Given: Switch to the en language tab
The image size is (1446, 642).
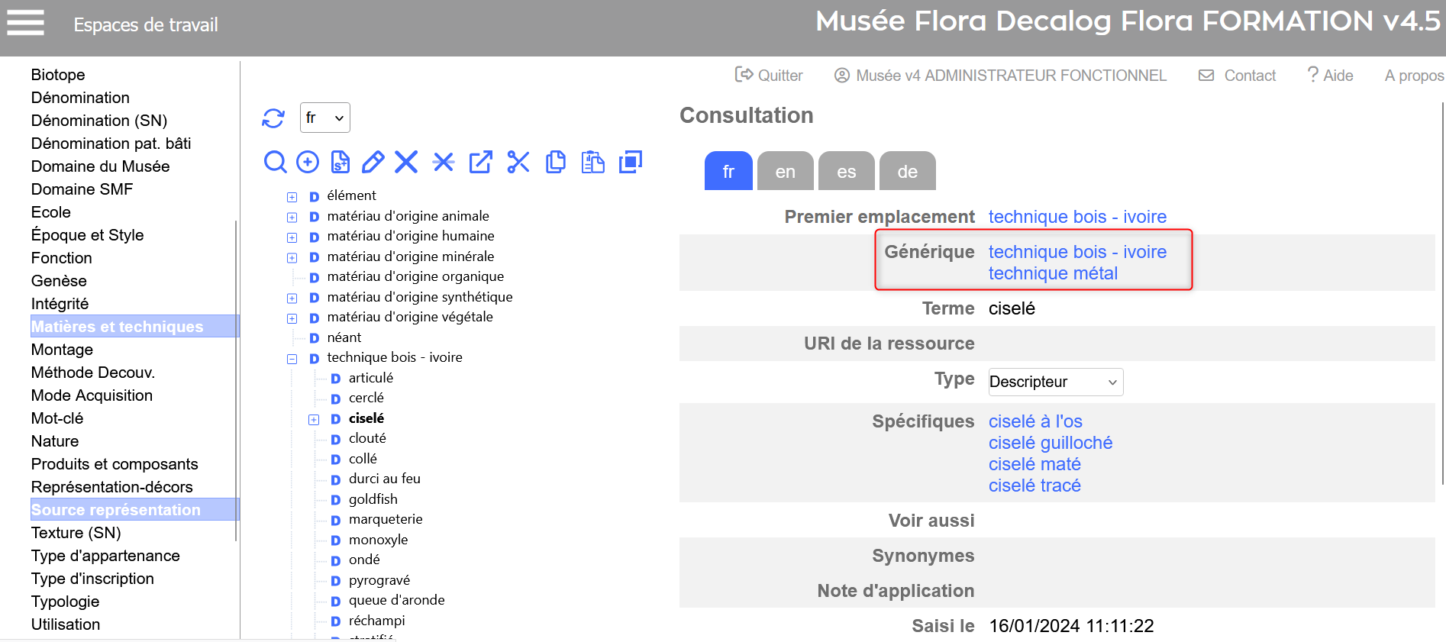Looking at the screenshot, I should [785, 171].
